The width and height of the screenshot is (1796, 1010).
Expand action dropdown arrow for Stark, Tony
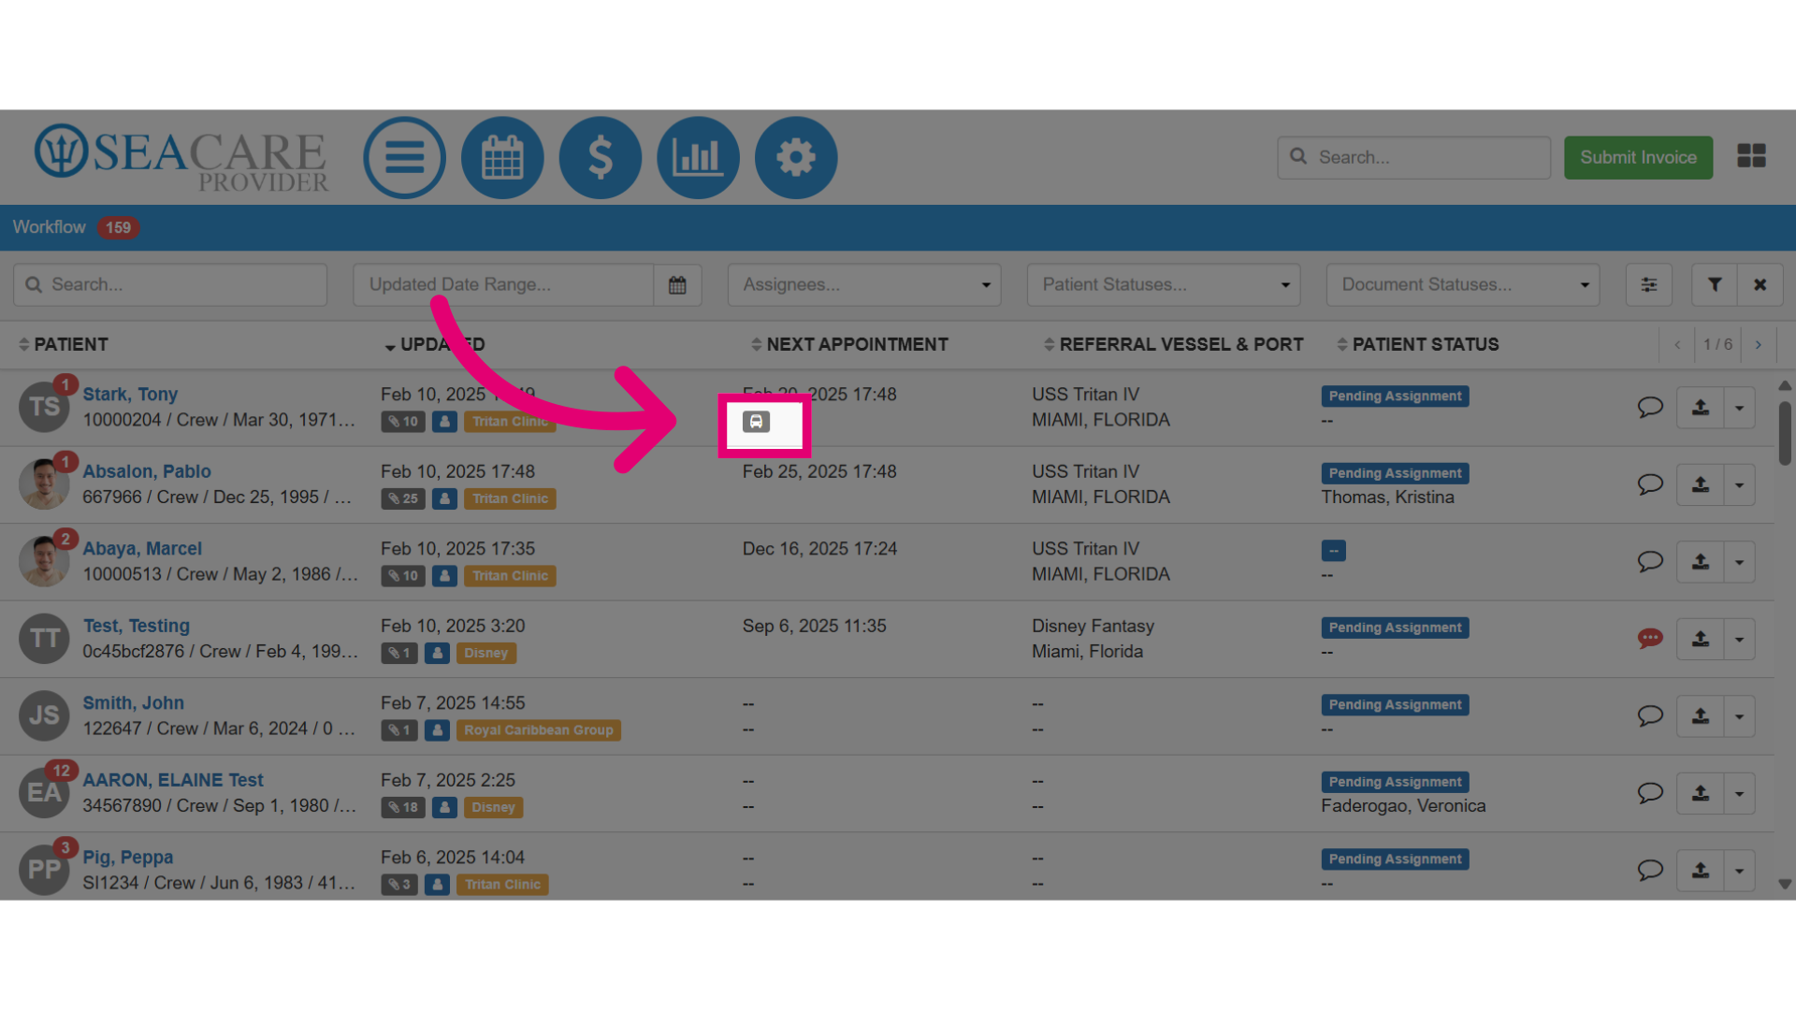(1740, 408)
